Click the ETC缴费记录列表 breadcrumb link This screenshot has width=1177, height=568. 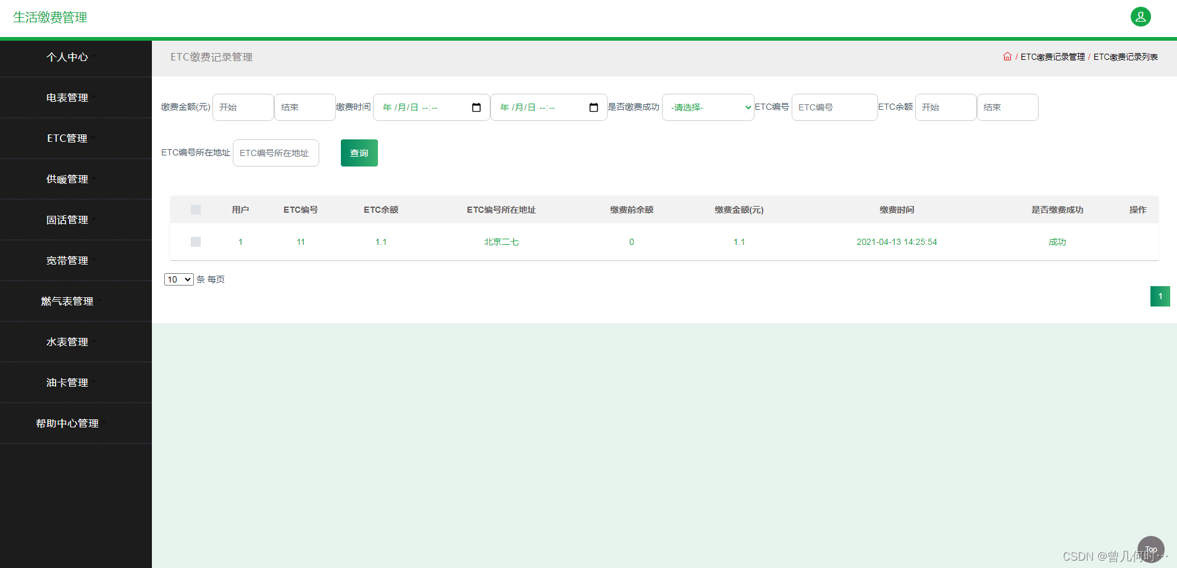coord(1125,57)
